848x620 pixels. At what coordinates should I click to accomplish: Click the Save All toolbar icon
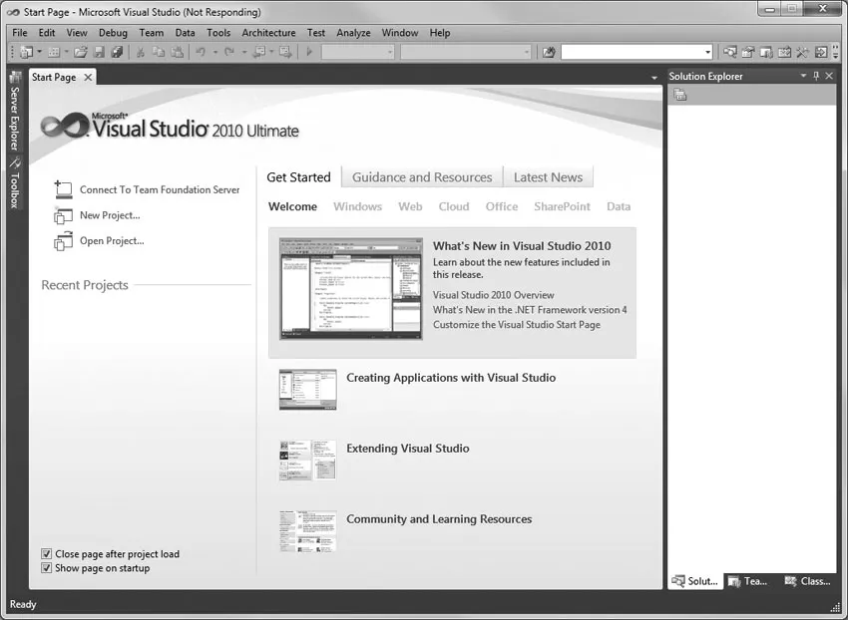point(117,52)
